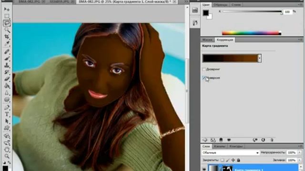
Task: Clip the adjustment to the layer below
Action: (x=221, y=140)
